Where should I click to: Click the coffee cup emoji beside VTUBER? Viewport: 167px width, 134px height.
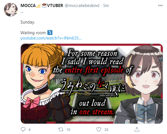click(44, 6)
